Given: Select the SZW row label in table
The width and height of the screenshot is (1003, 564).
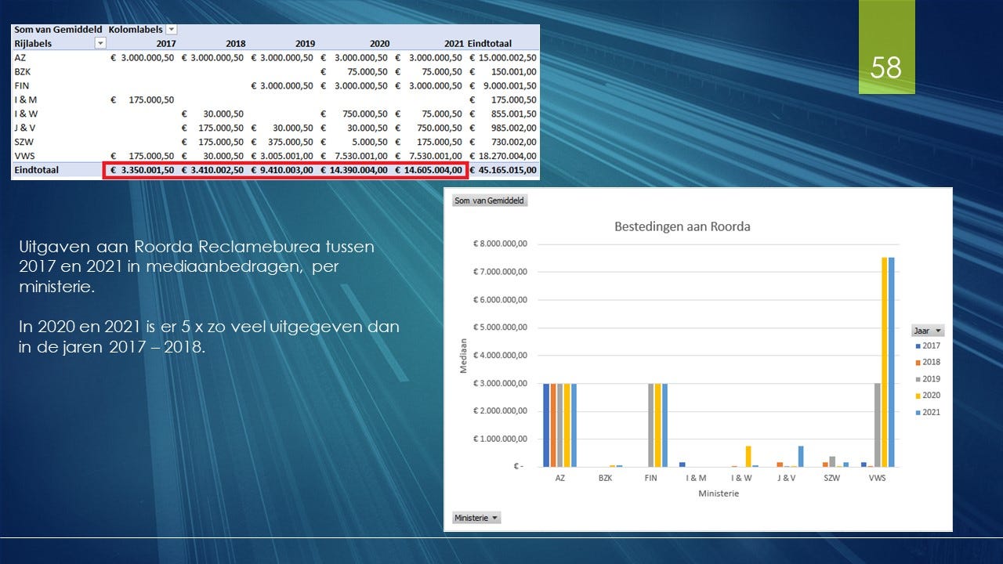Looking at the screenshot, I should (24, 142).
